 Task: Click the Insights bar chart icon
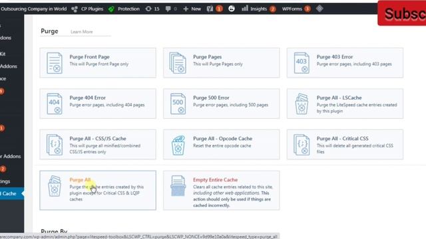pos(245,9)
